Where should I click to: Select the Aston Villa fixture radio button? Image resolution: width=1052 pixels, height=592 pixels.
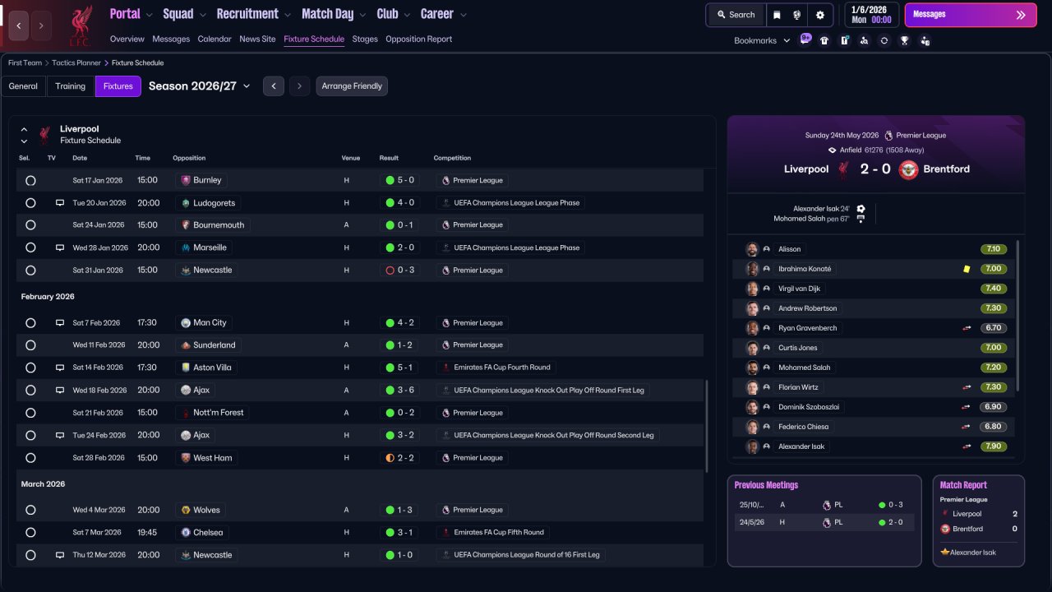coord(30,368)
